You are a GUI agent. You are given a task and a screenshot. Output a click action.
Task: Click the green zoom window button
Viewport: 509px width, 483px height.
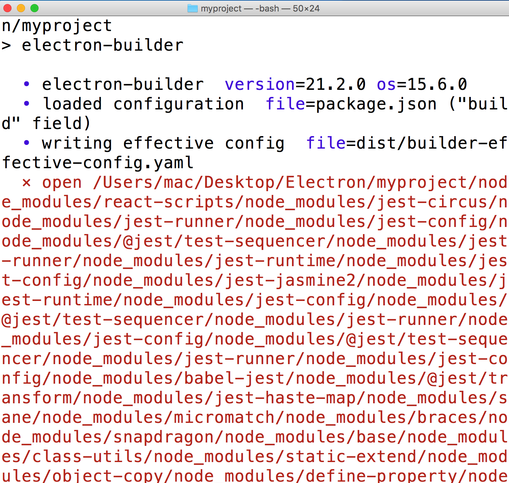[34, 8]
